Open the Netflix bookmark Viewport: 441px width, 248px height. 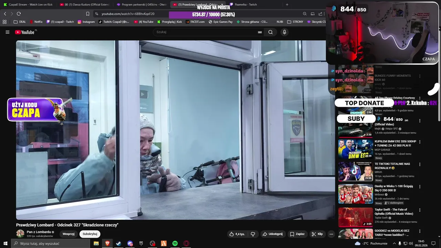point(36,22)
